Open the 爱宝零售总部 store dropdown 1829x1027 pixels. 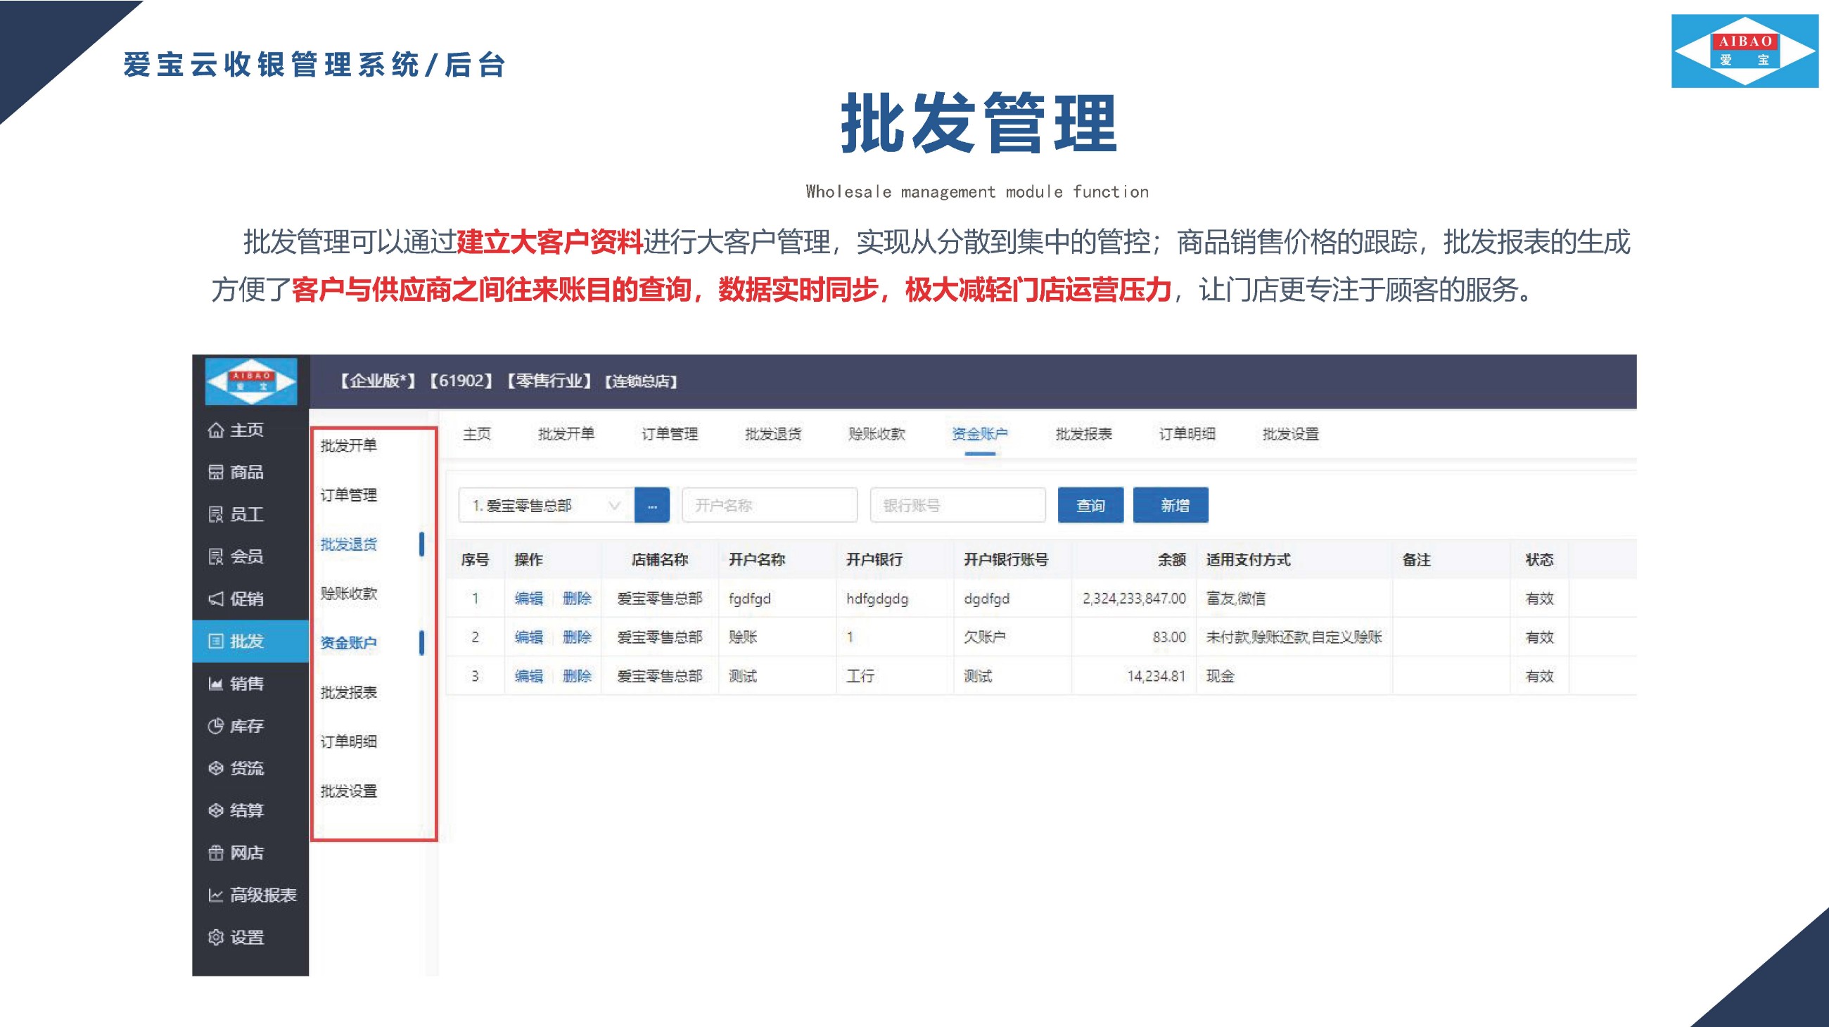coord(546,505)
